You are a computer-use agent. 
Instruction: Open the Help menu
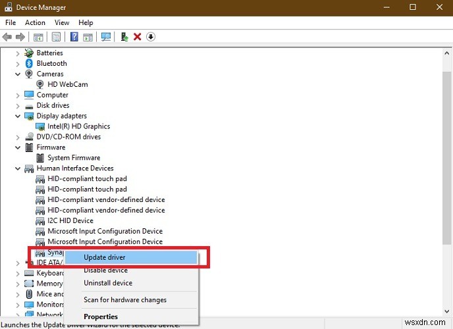tap(86, 22)
